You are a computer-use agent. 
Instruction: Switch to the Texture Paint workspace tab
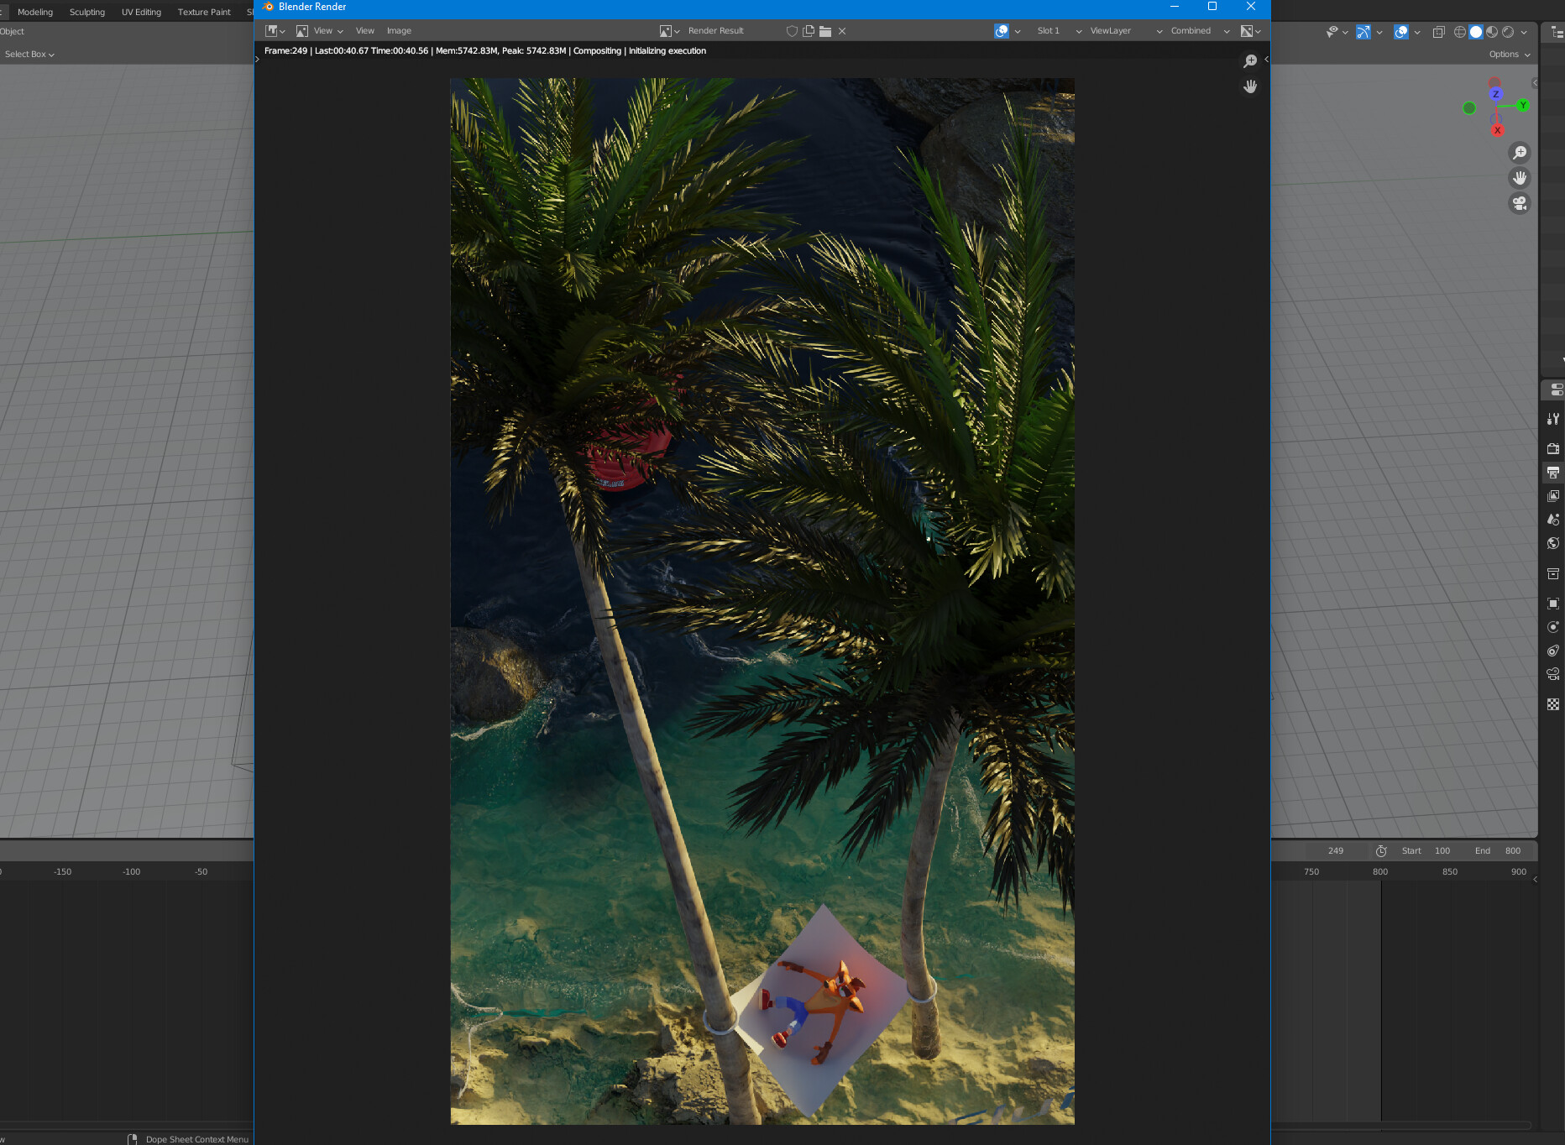(202, 12)
